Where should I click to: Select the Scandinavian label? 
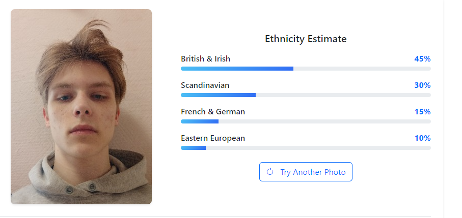pyautogui.click(x=205, y=85)
